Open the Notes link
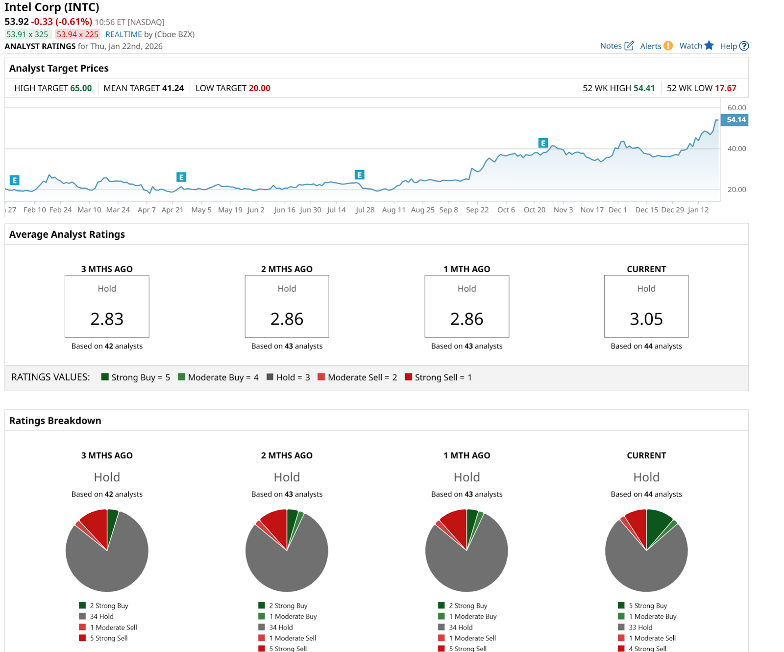The height and width of the screenshot is (652, 784). 611,46
